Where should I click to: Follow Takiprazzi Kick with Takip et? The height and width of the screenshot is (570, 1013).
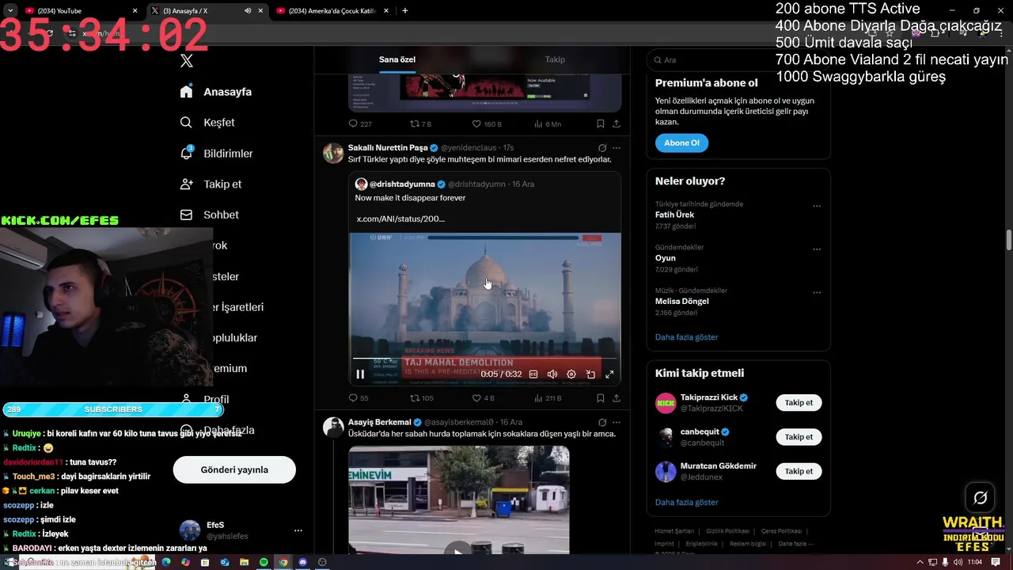[x=799, y=403]
